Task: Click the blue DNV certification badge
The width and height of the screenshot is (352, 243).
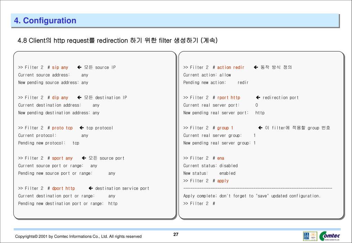Action: [x=306, y=236]
